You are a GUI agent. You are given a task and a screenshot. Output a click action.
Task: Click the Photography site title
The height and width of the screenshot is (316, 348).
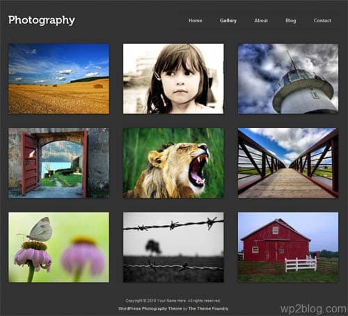coord(42,20)
